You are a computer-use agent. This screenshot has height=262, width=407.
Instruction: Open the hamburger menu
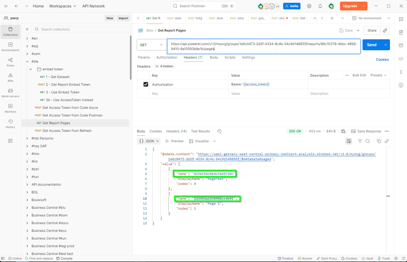click(x=6, y=6)
